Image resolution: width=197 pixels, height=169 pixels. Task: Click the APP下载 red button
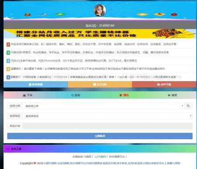164,84
